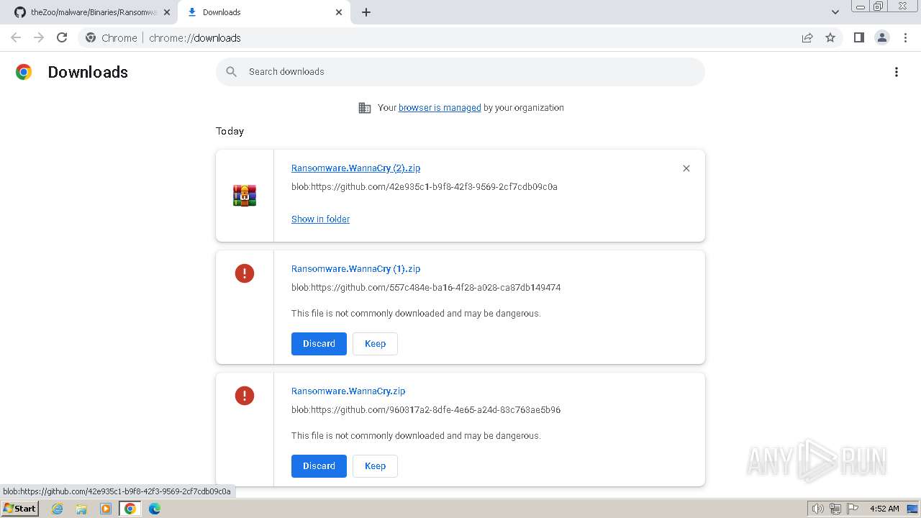
Task: Open the side panel
Action: click(x=858, y=37)
